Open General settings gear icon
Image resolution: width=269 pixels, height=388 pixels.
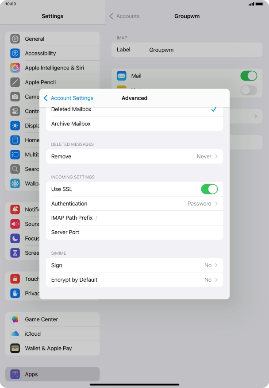pos(15,39)
